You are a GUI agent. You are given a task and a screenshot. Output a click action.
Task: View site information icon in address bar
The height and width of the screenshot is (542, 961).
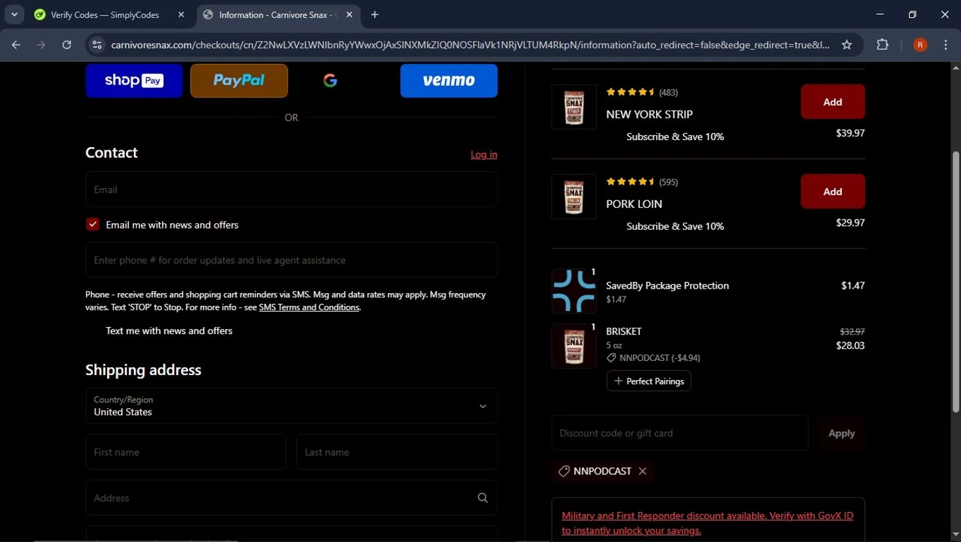[x=97, y=45]
